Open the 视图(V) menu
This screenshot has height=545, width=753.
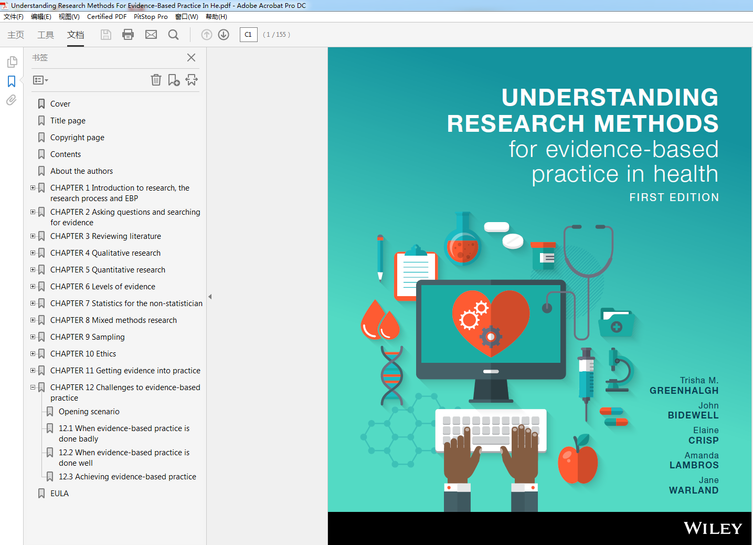[x=69, y=17]
